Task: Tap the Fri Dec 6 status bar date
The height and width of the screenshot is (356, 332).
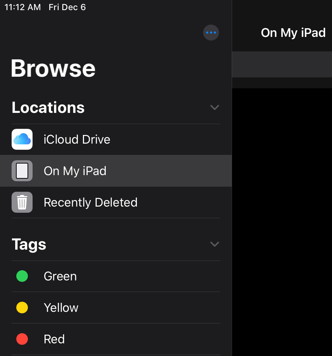Action: pos(67,7)
